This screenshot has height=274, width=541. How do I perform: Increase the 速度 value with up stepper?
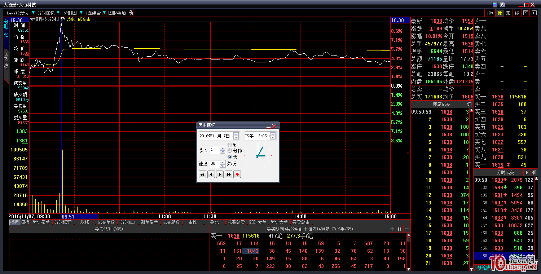tap(223, 162)
